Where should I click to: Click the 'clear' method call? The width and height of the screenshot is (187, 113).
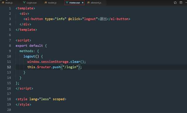pos(75,62)
